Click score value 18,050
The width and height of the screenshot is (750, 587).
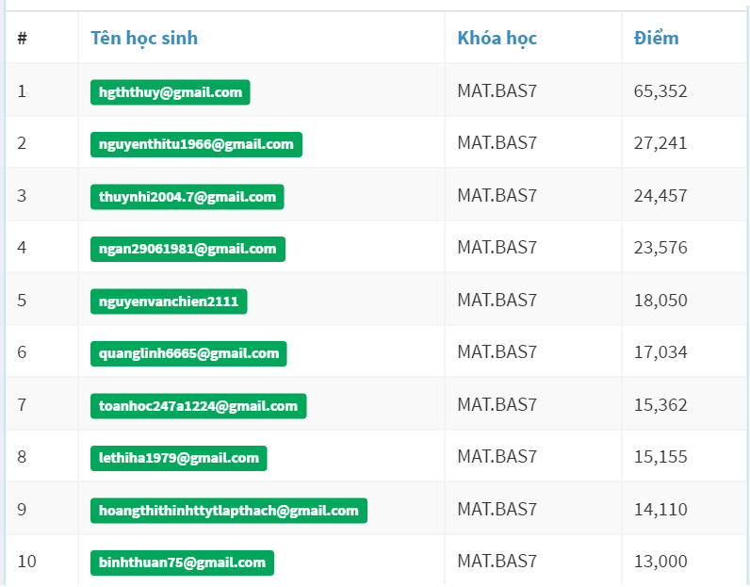pyautogui.click(x=660, y=300)
